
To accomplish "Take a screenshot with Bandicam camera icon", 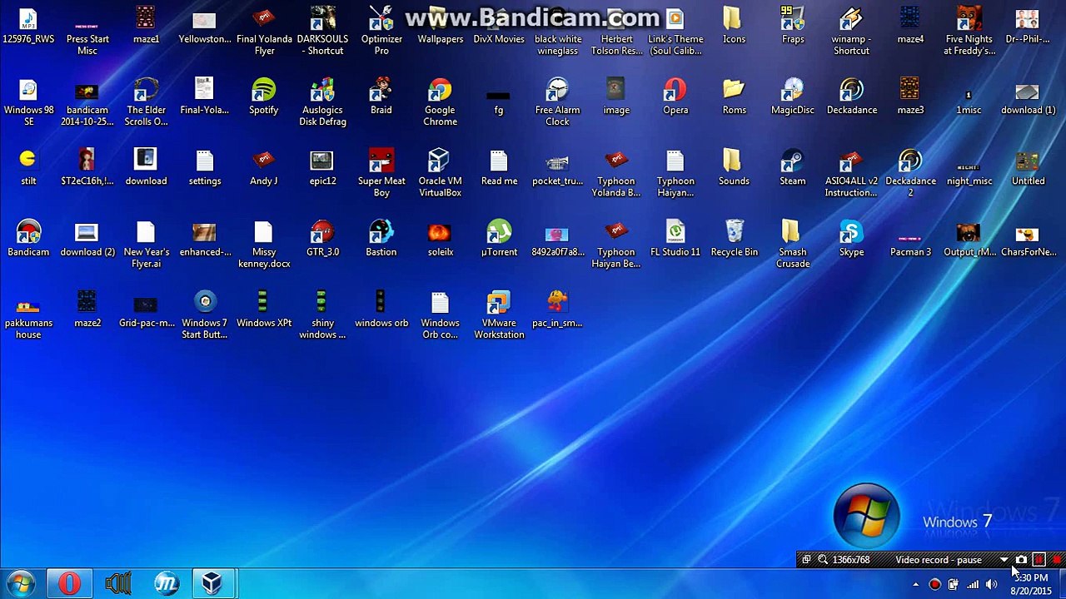I will [1021, 560].
